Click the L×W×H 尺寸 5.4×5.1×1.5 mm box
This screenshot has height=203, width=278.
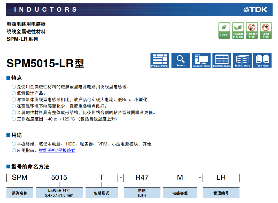pos(59,193)
